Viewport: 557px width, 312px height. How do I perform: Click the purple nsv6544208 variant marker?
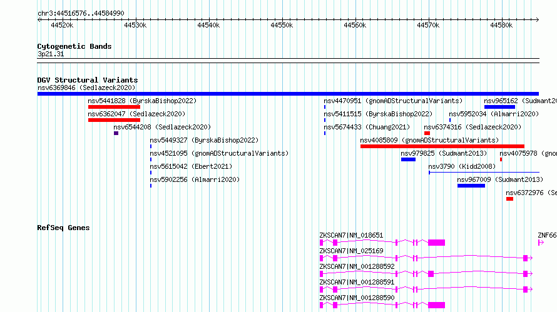click(116, 133)
